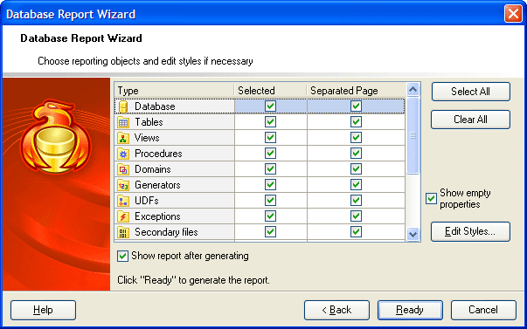Click the Tables folder icon
Image resolution: width=527 pixels, height=329 pixels.
click(123, 122)
